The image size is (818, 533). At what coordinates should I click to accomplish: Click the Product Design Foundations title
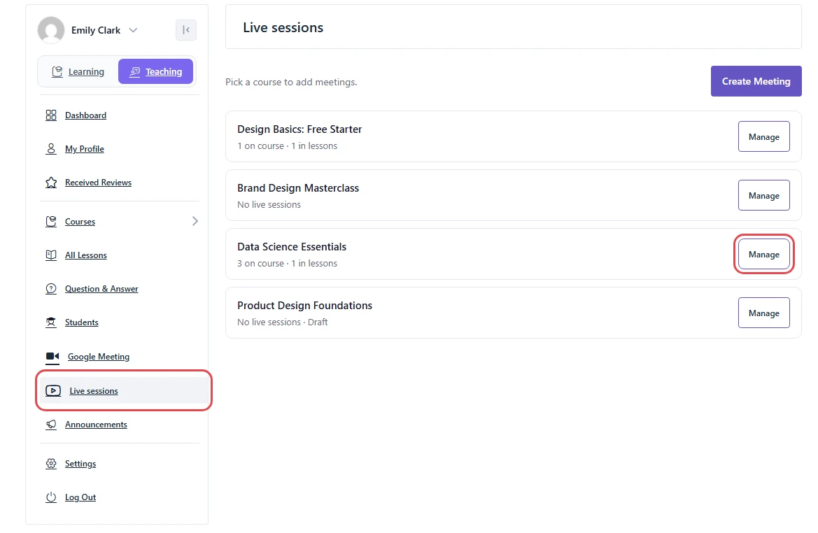[304, 306]
